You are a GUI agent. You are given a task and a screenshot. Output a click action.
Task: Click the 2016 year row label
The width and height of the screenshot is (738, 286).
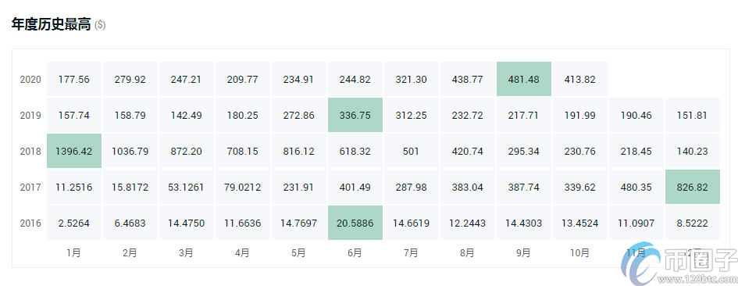point(30,223)
